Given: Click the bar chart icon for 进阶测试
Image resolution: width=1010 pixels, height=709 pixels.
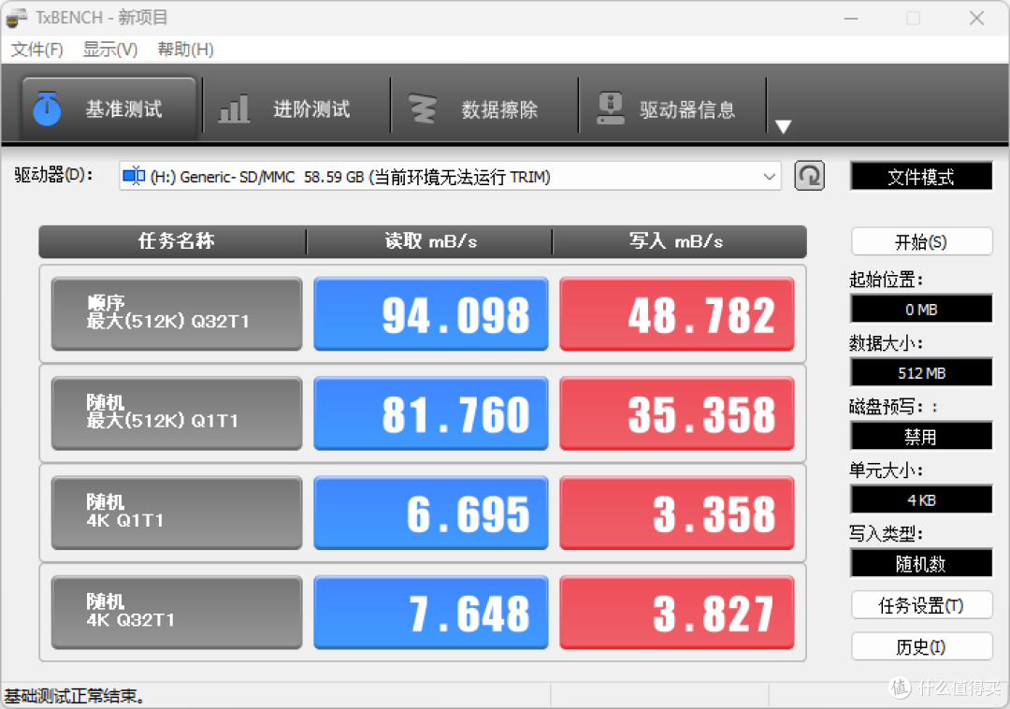Looking at the screenshot, I should tap(234, 109).
